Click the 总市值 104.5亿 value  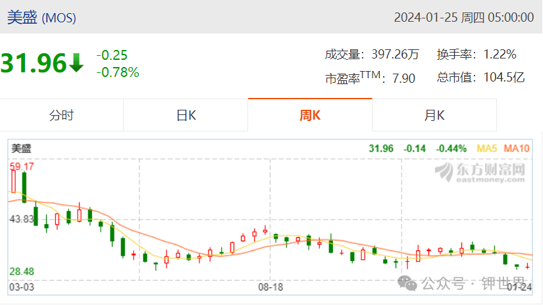504,77
